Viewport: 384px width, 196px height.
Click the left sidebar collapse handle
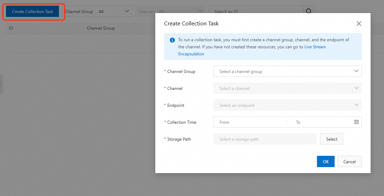coord(1,85)
